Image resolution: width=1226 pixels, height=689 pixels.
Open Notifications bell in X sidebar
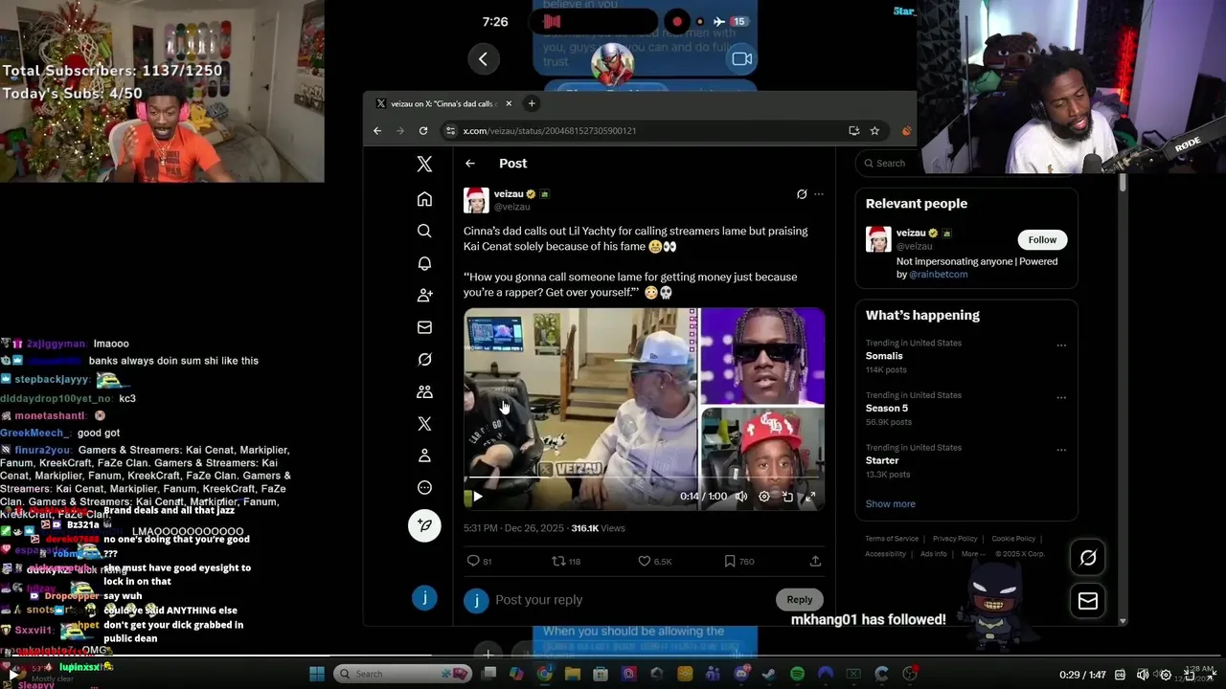(424, 263)
